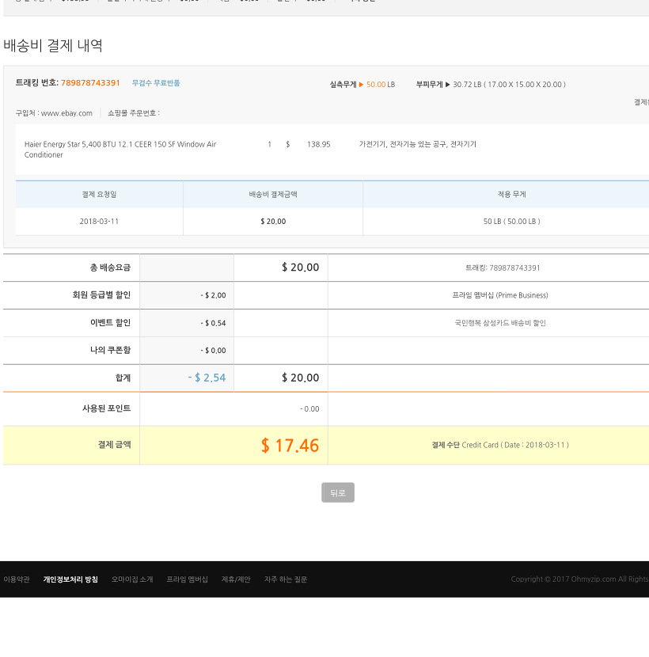Click the orange arrow beside 실측무게
Viewport: 649px width, 657px height.
click(361, 85)
